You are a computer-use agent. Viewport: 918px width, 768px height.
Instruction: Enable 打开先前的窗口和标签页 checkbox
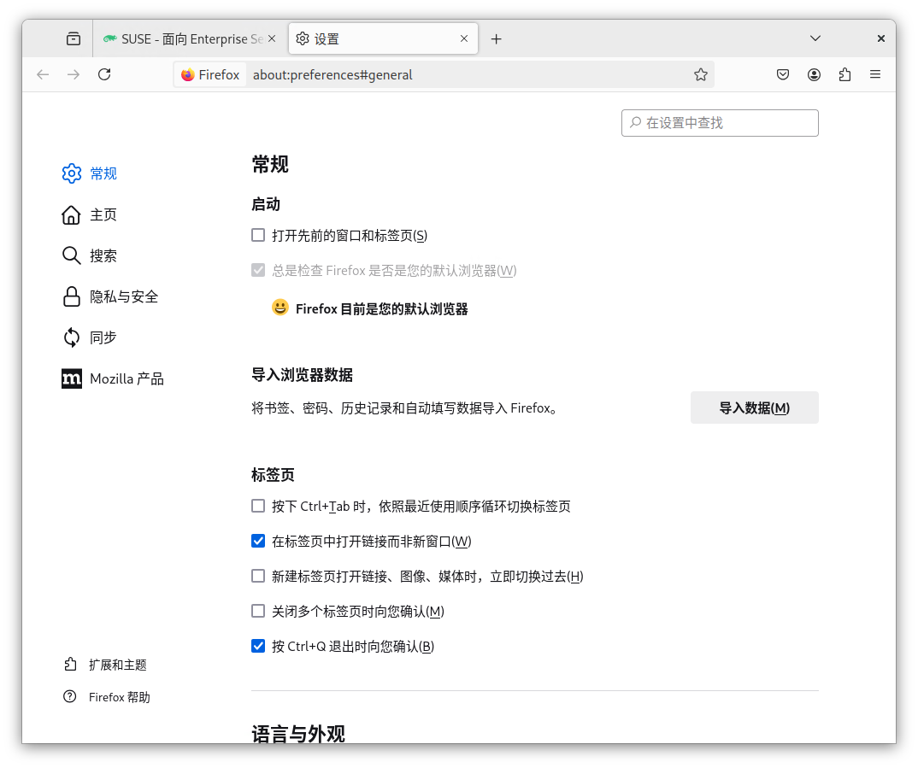pos(258,235)
